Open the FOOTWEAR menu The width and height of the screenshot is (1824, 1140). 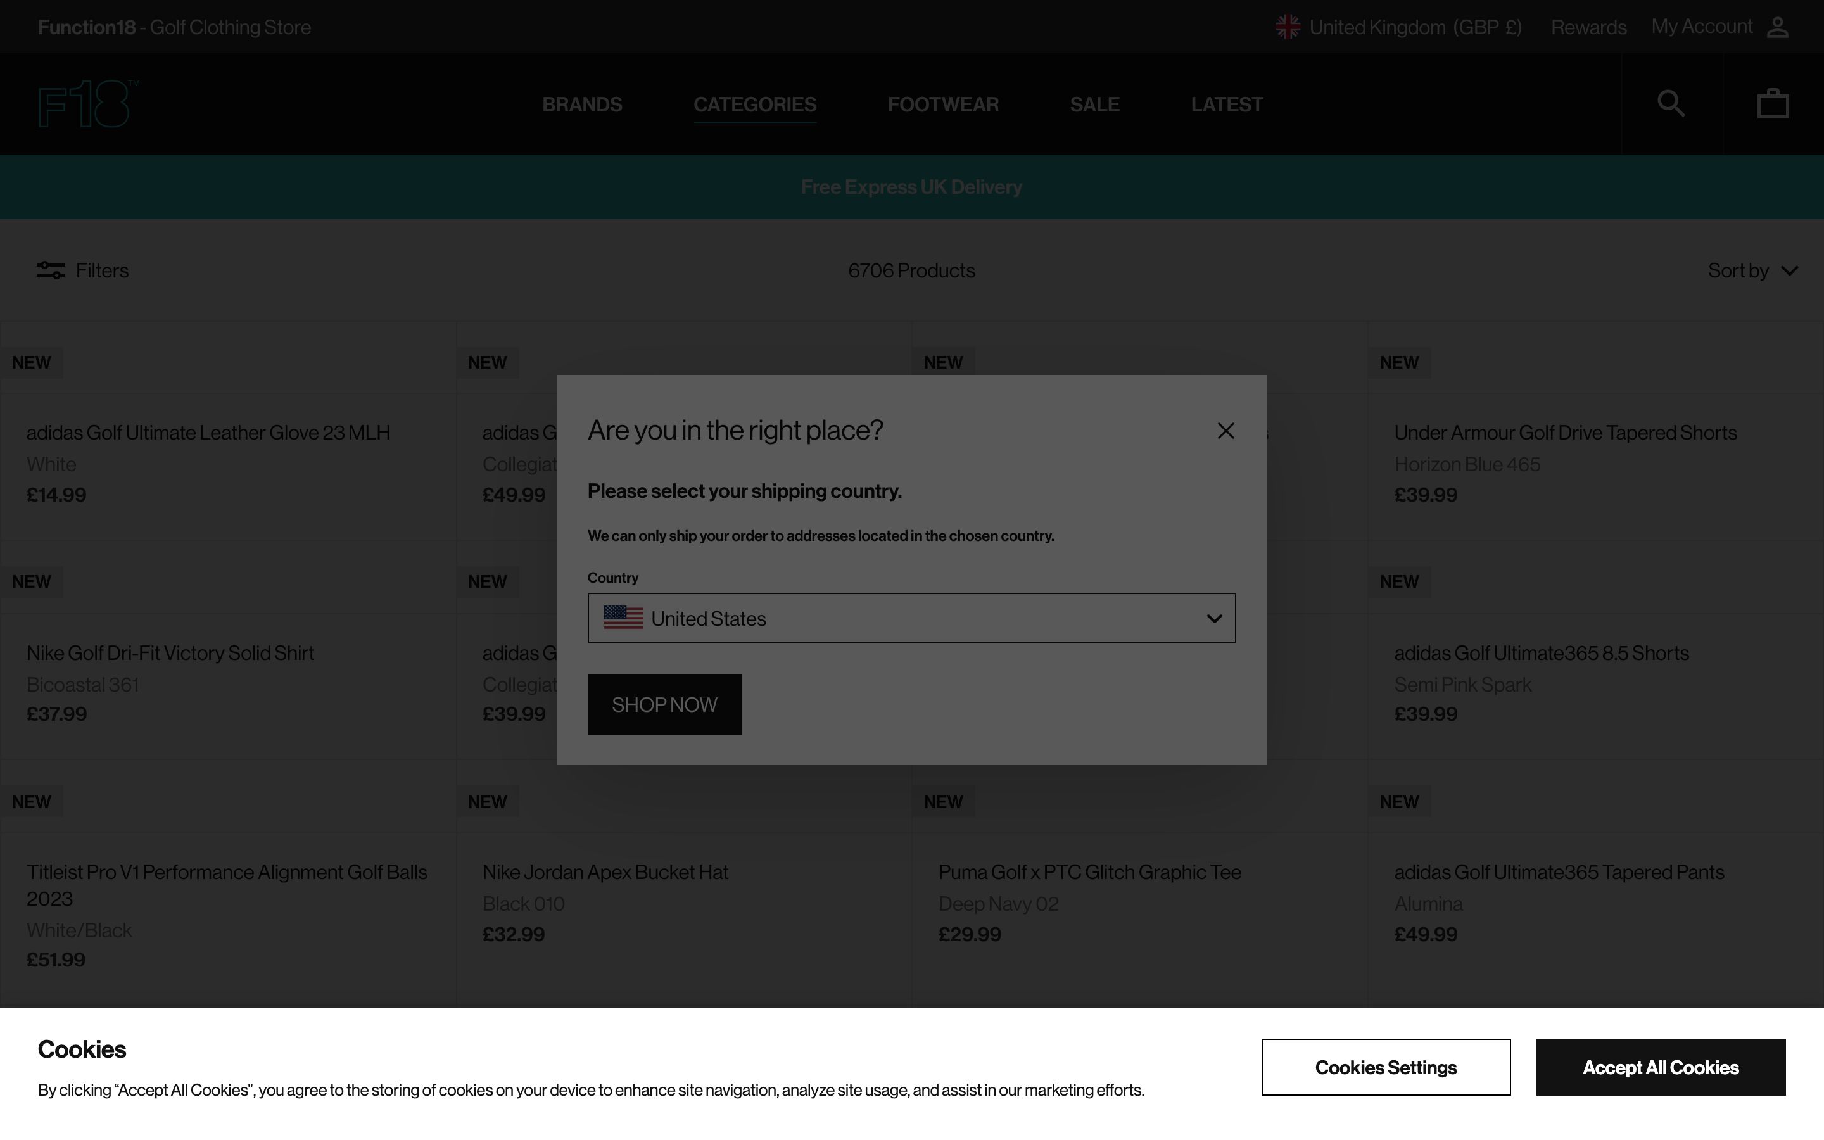tap(943, 104)
